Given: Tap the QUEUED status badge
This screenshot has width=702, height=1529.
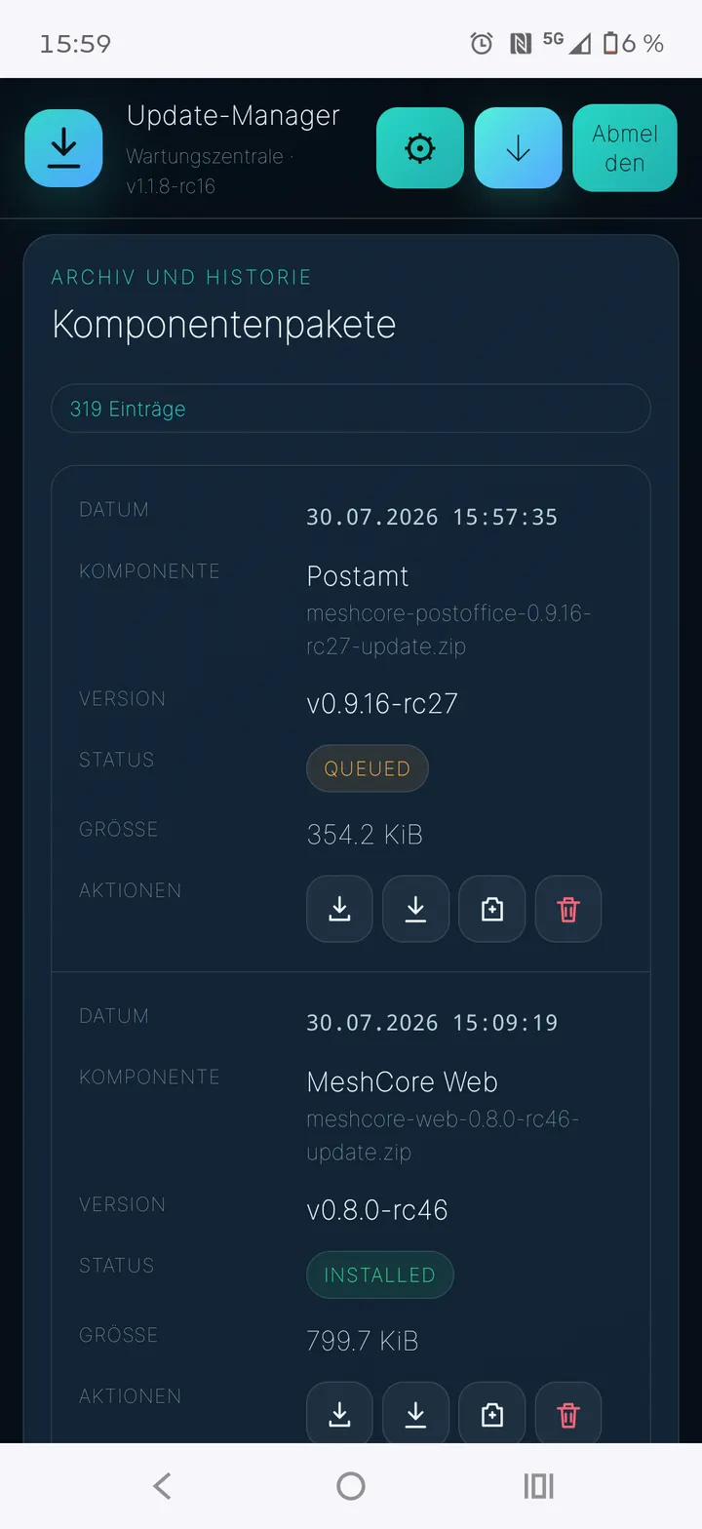Looking at the screenshot, I should click(368, 768).
